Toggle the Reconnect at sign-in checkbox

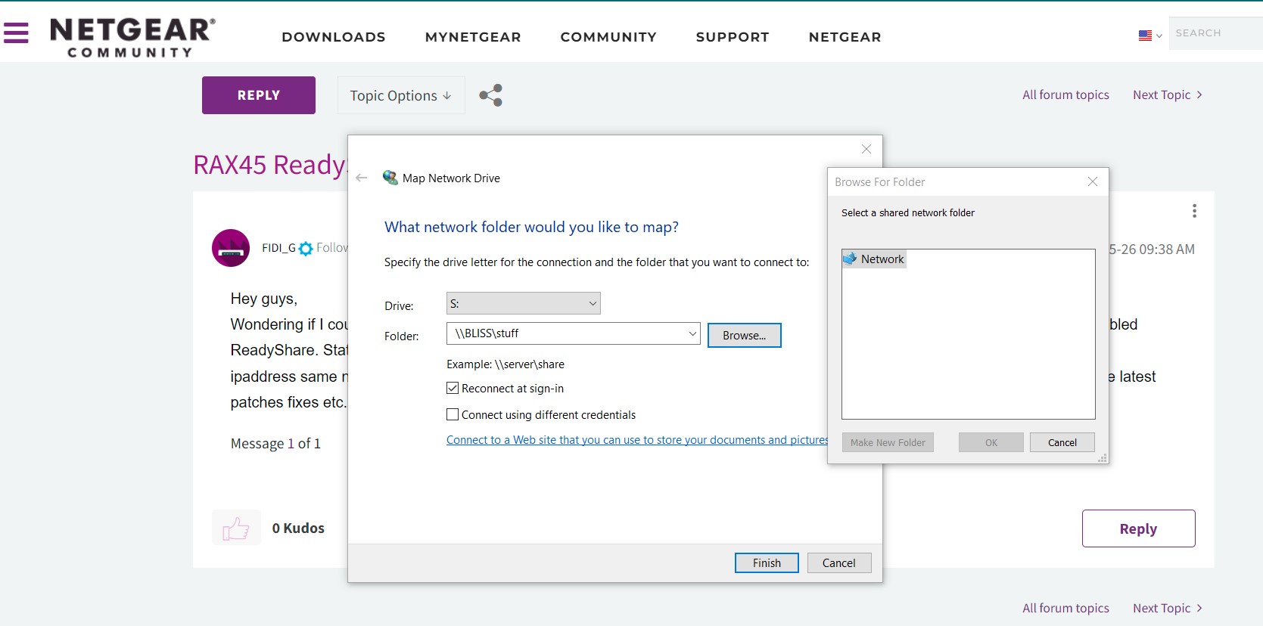tap(453, 389)
